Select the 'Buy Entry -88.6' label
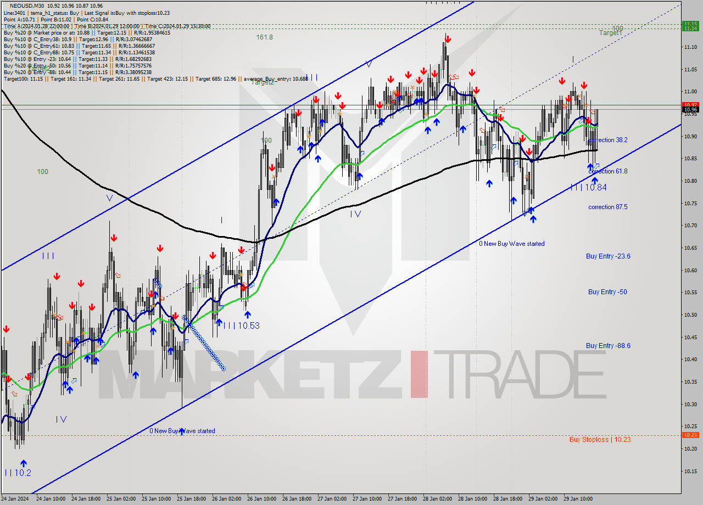Viewport: 703px width, 505px height. pyautogui.click(x=608, y=346)
